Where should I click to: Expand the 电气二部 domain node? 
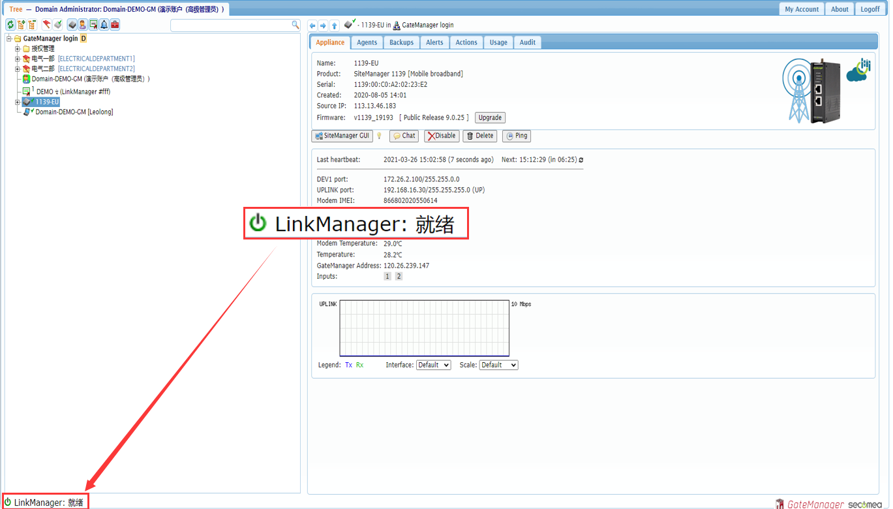[18, 69]
